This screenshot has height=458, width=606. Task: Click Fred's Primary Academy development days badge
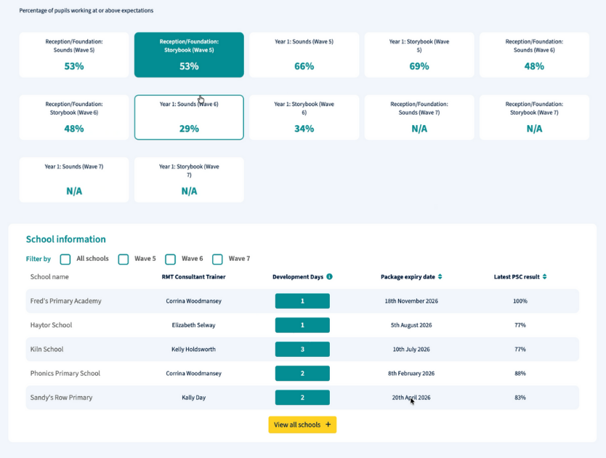[302, 301]
